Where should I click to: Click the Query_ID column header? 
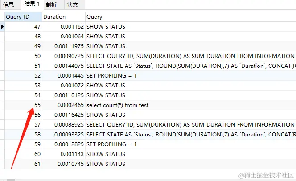click(24, 17)
